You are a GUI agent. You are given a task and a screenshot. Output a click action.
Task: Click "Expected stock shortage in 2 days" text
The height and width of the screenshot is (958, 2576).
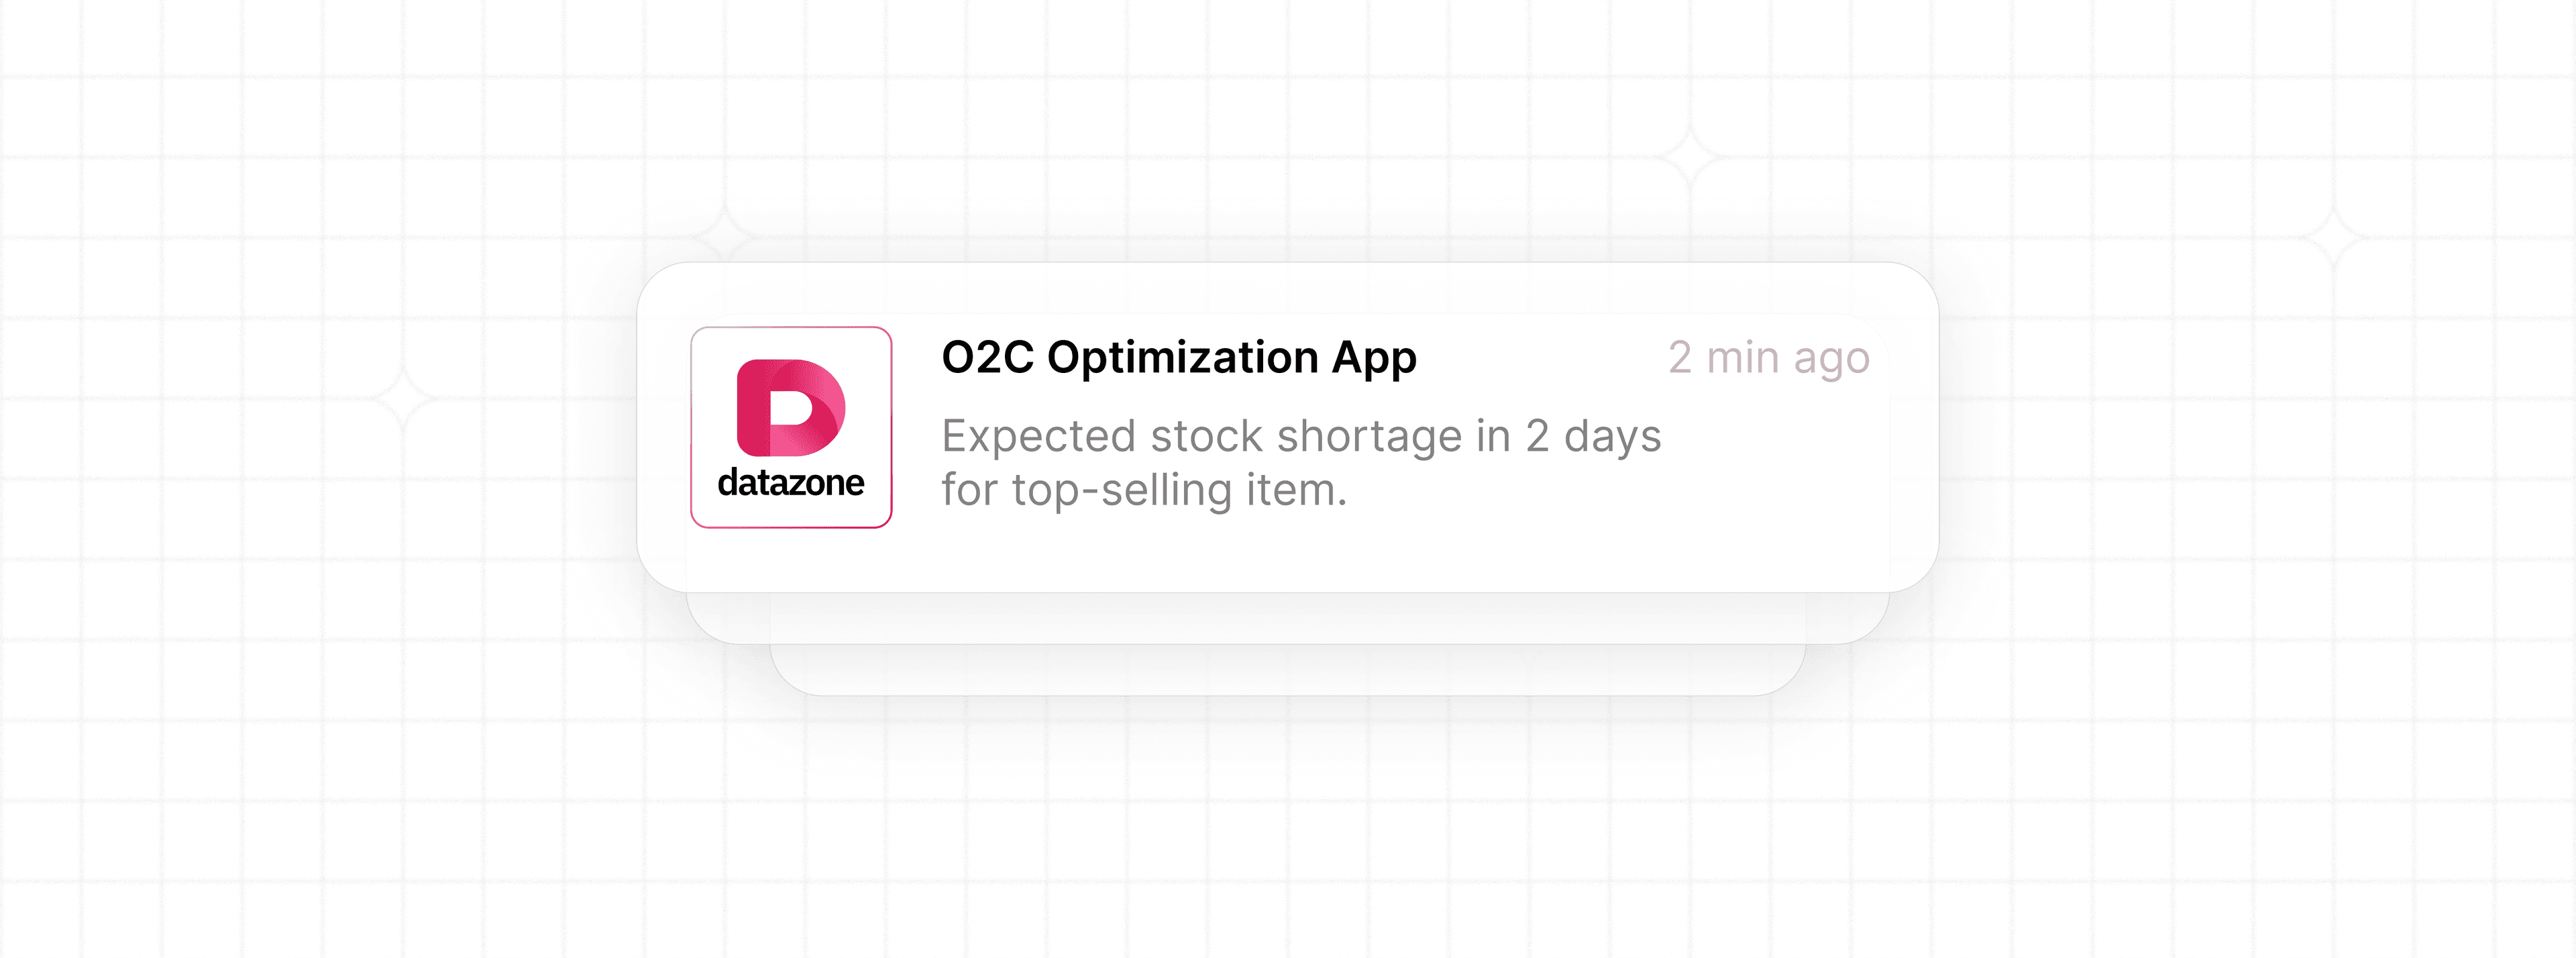[1301, 437]
